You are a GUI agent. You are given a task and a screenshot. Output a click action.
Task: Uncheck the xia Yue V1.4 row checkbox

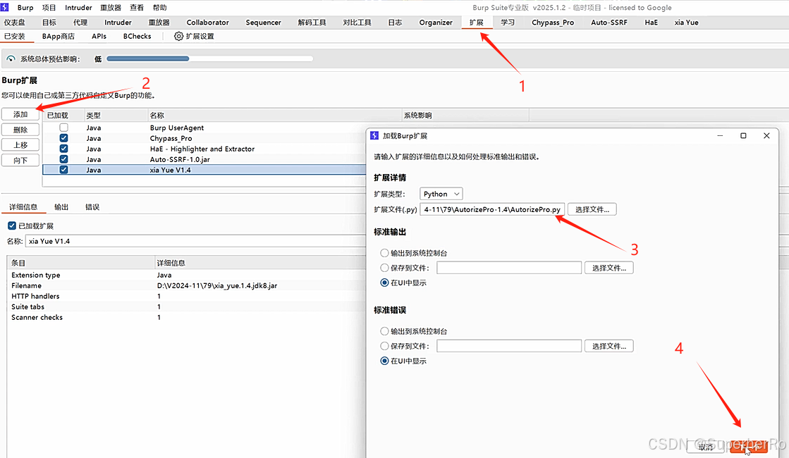pos(64,170)
